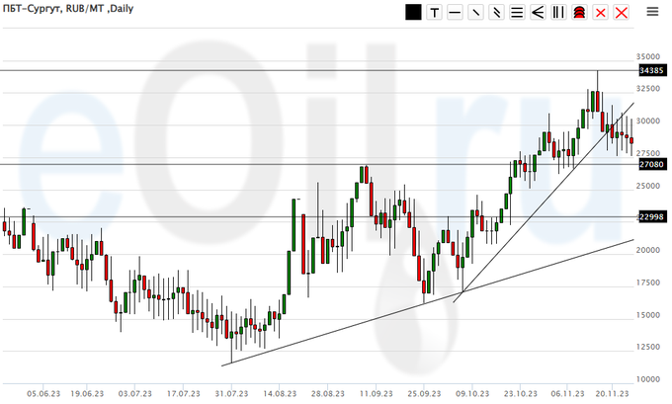This screenshot has height=404, width=672.
Task: Click the small red X delete icon
Action: [600, 13]
